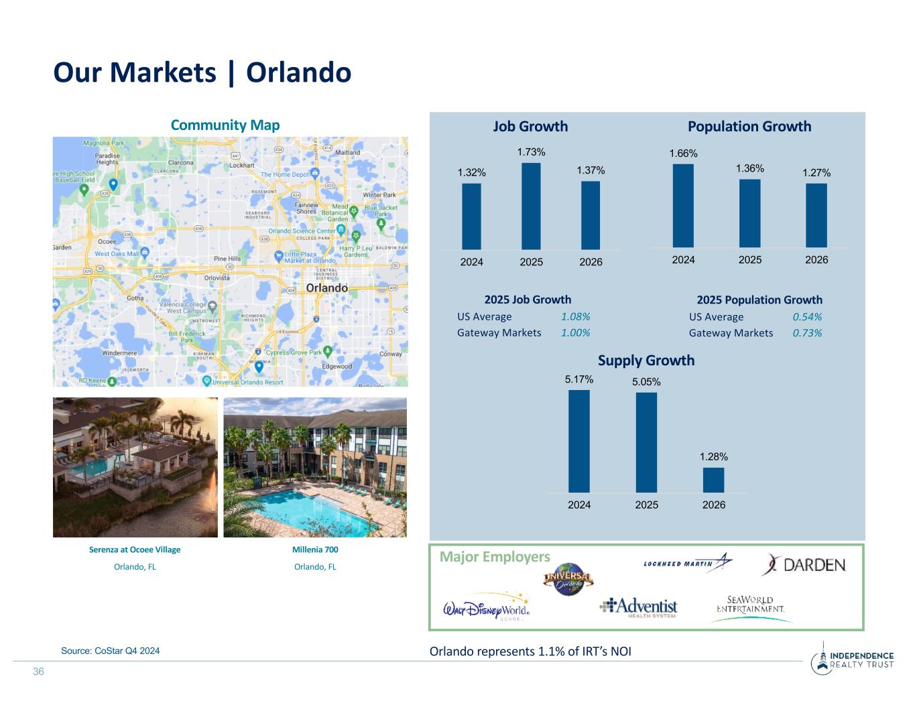Open the Millenia 700 pool photo
Screen dimensions: 915x707
(x=314, y=467)
